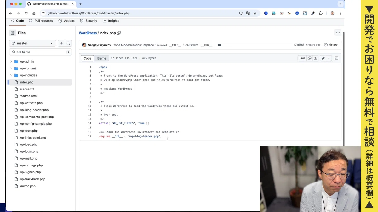Open more file actions three-dot menu
378x212 pixels.
[338, 33]
